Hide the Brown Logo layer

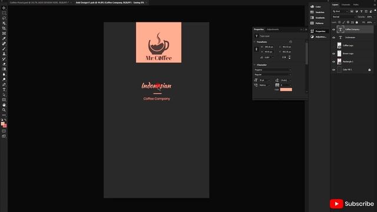333,54
